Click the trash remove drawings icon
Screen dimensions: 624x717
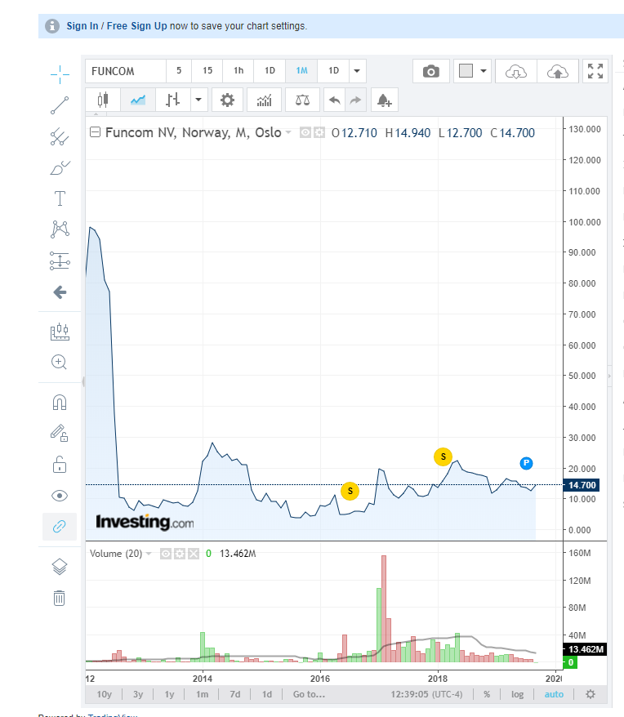(60, 598)
